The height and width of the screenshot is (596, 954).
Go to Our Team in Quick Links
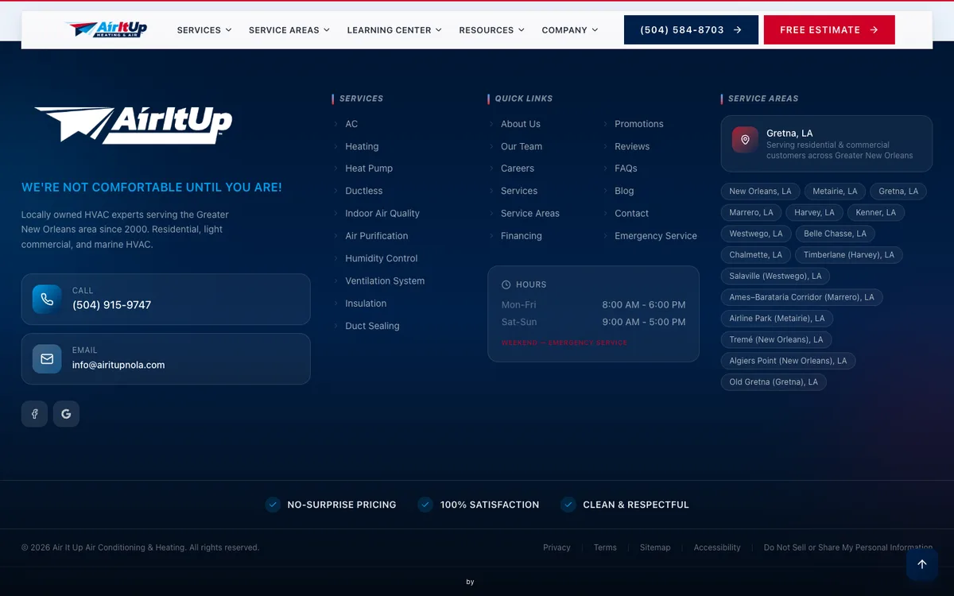click(x=522, y=146)
